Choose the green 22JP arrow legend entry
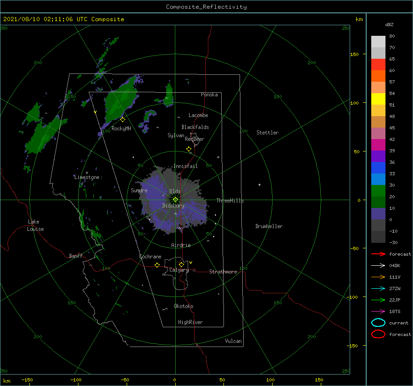The width and height of the screenshot is (413, 386). click(x=378, y=300)
